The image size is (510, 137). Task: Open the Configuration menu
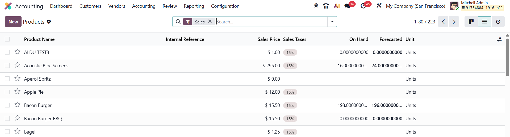point(225,6)
